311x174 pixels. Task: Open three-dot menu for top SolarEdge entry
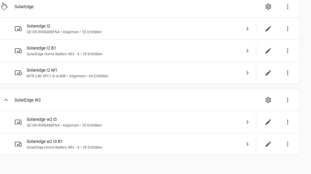287,7
